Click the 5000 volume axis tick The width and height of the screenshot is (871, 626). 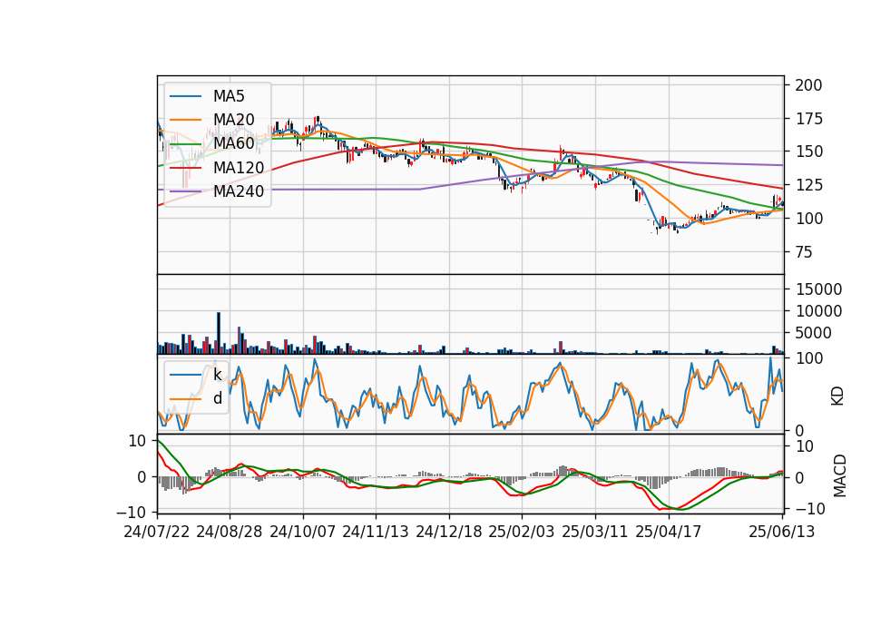pos(814,333)
